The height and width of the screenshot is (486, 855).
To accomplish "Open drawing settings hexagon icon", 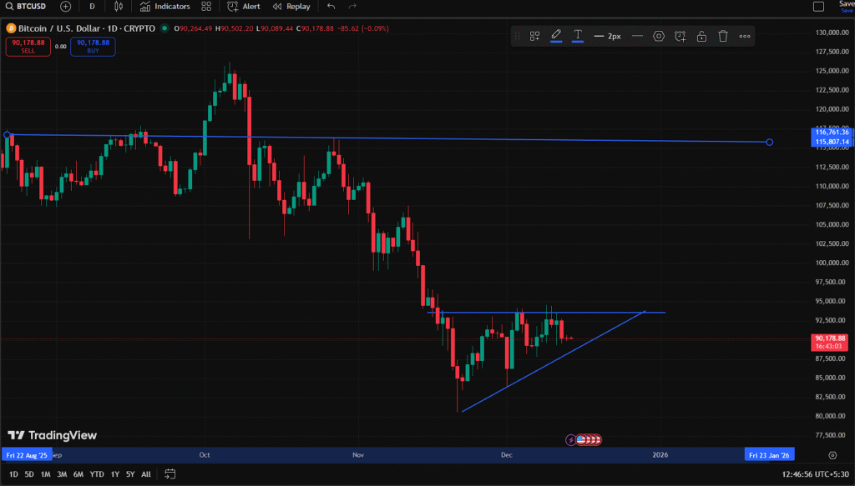I will [x=659, y=36].
